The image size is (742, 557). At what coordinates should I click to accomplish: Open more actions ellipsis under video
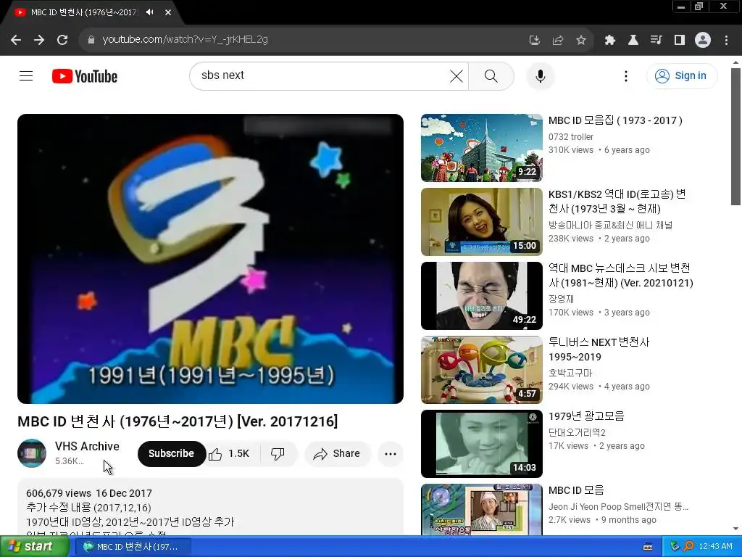point(391,454)
